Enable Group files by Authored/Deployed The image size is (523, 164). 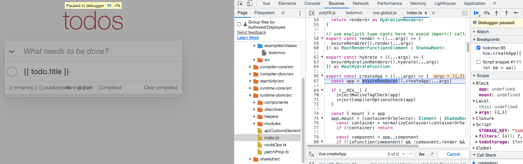pos(239,24)
